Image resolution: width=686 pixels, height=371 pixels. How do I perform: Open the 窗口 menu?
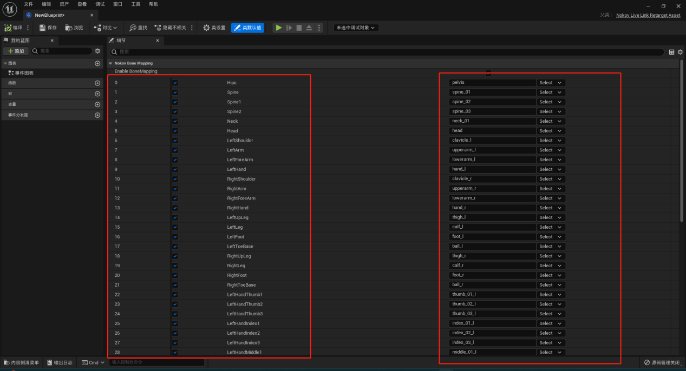pos(117,4)
